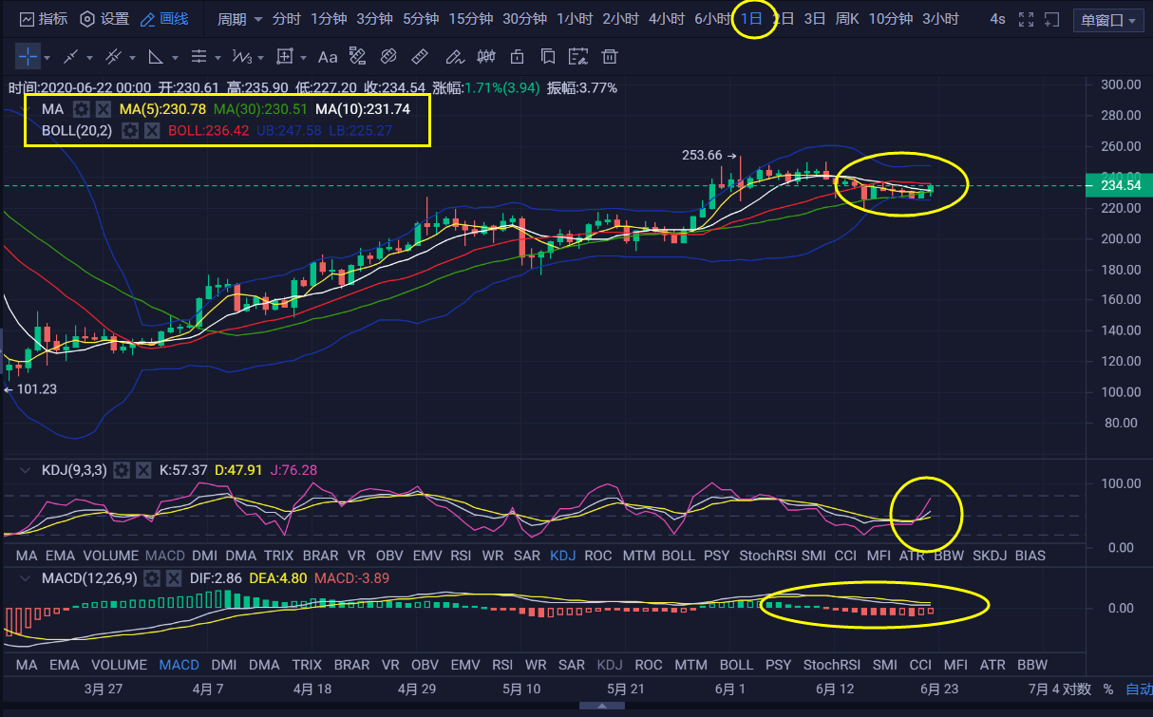The height and width of the screenshot is (717, 1153).
Task: Select the Aa text annotation tool
Action: pos(328,57)
